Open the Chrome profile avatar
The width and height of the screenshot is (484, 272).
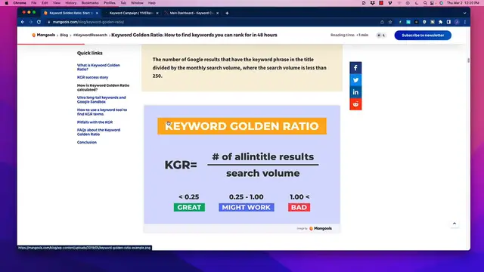457,22
